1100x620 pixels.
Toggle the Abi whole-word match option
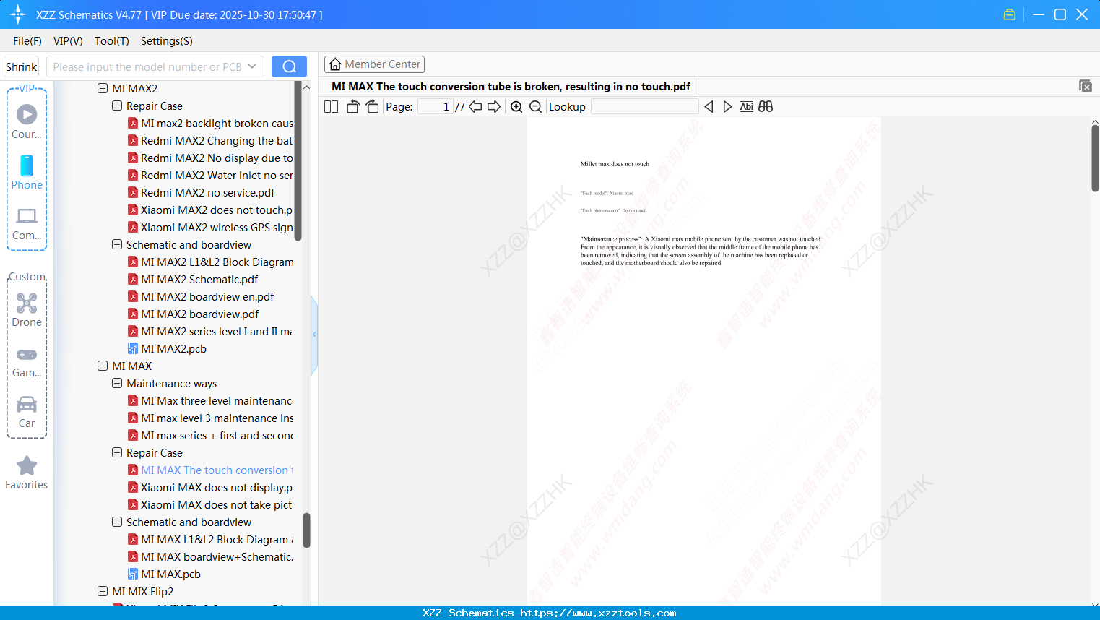pyautogui.click(x=747, y=107)
